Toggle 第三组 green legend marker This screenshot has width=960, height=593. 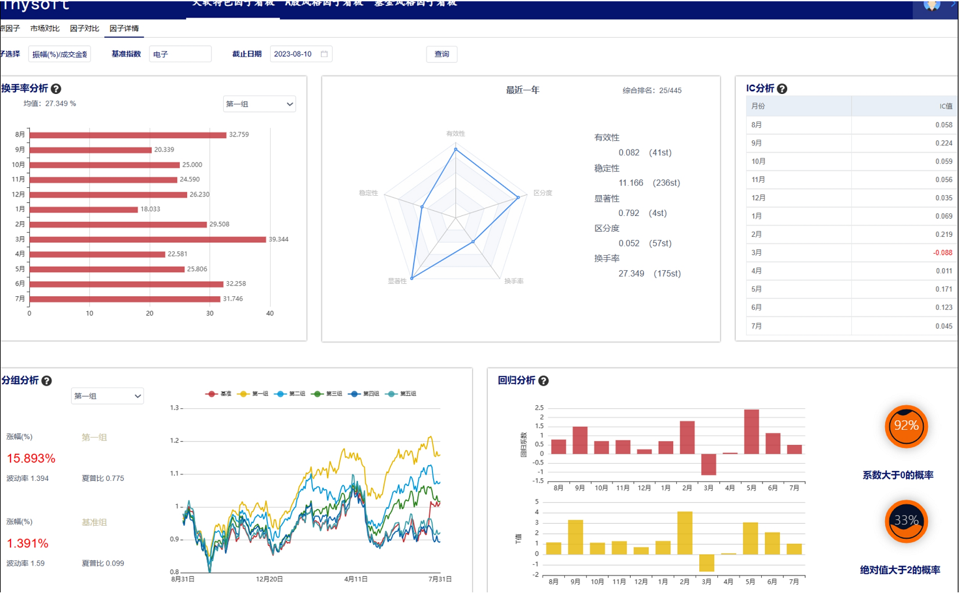(317, 394)
